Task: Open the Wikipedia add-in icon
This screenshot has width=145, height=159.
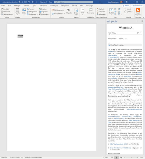Action: (x=69, y=11)
